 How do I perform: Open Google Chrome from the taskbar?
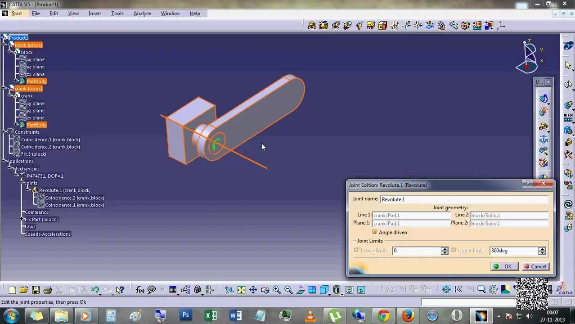point(383,316)
